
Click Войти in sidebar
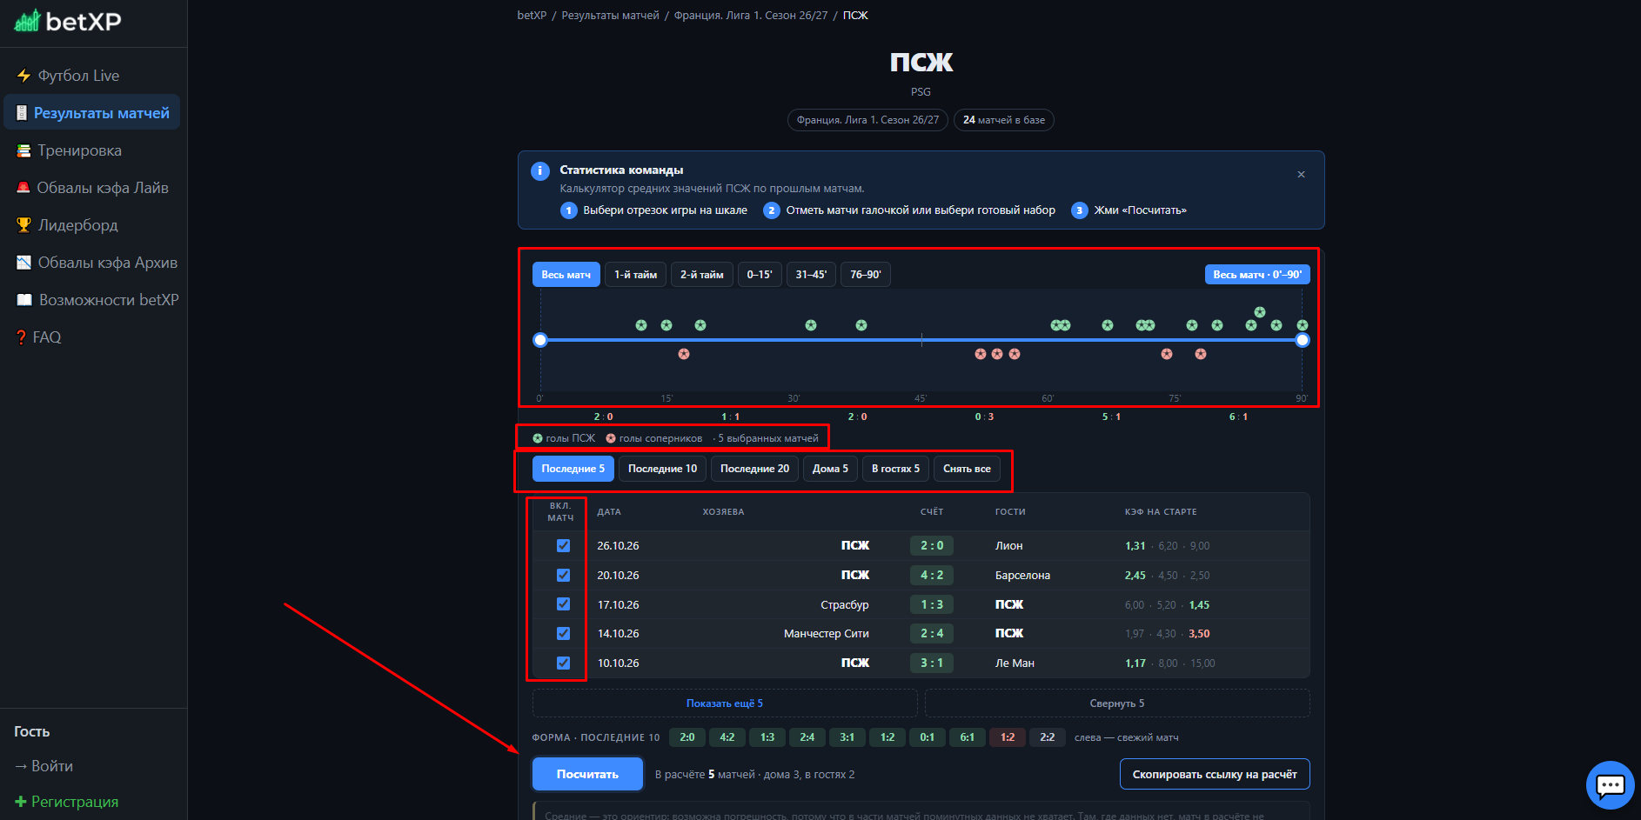coord(44,766)
